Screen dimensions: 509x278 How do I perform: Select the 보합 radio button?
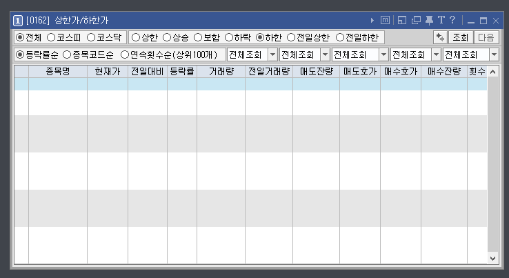coord(198,37)
